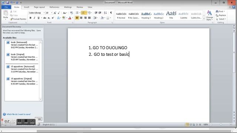Stop the ezvid recording
The height and width of the screenshot is (133, 237).
[26, 122]
